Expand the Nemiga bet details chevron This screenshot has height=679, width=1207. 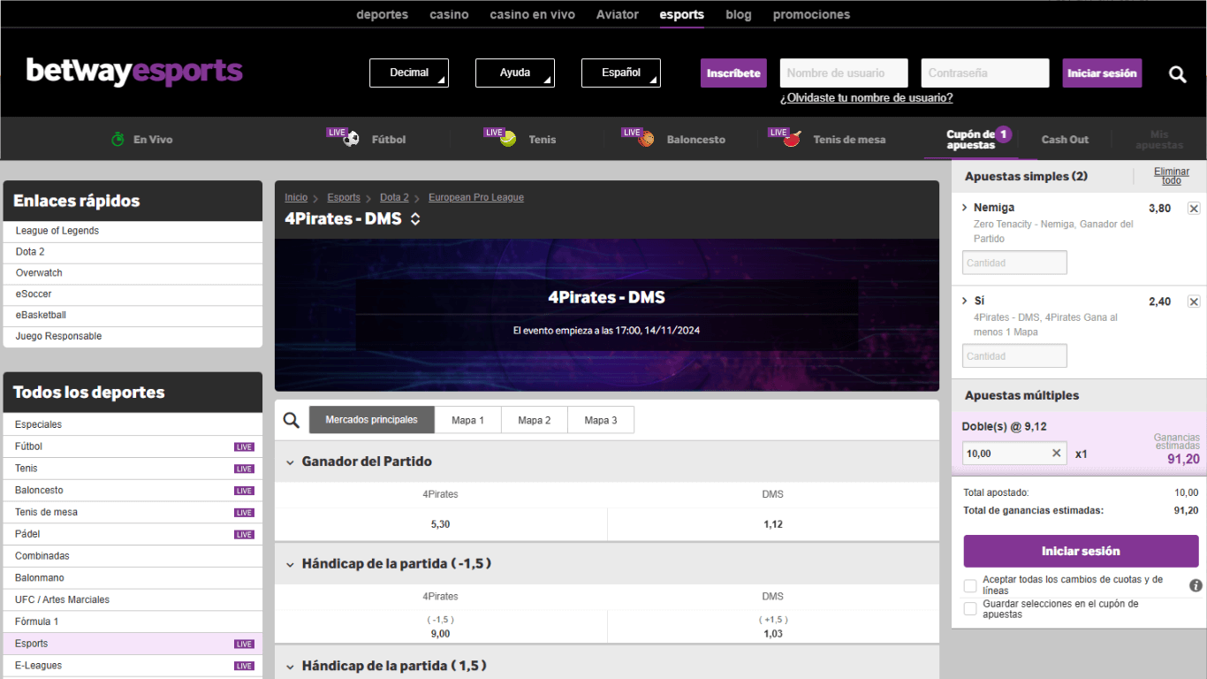coord(965,207)
